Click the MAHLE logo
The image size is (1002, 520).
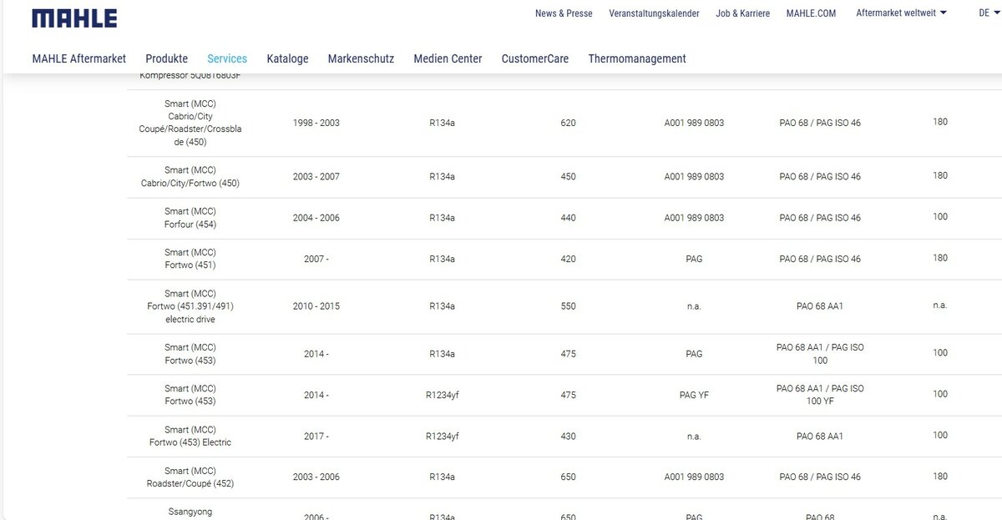74,18
